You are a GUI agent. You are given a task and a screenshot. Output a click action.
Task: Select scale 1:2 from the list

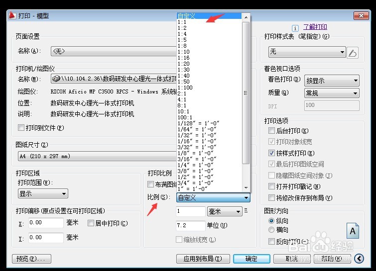(209, 28)
